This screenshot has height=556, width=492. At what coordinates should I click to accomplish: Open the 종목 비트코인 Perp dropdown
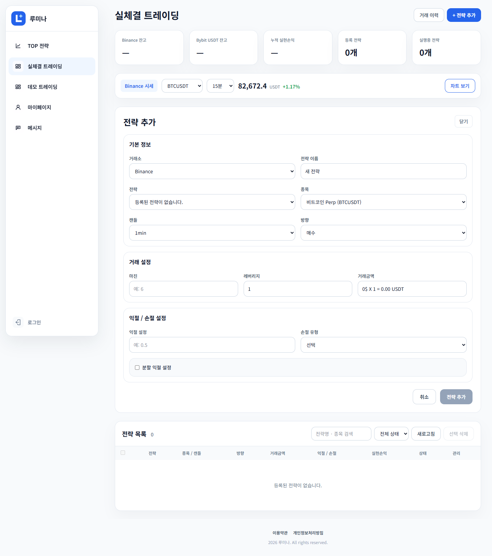384,202
